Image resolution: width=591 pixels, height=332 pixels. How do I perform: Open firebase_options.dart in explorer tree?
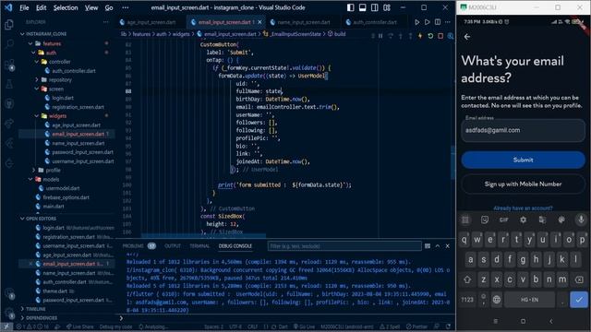tap(66, 197)
